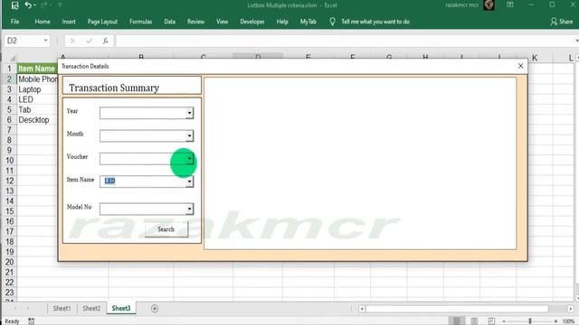579x325 pixels.
Task: Click inside the Year text field
Action: tap(143, 113)
